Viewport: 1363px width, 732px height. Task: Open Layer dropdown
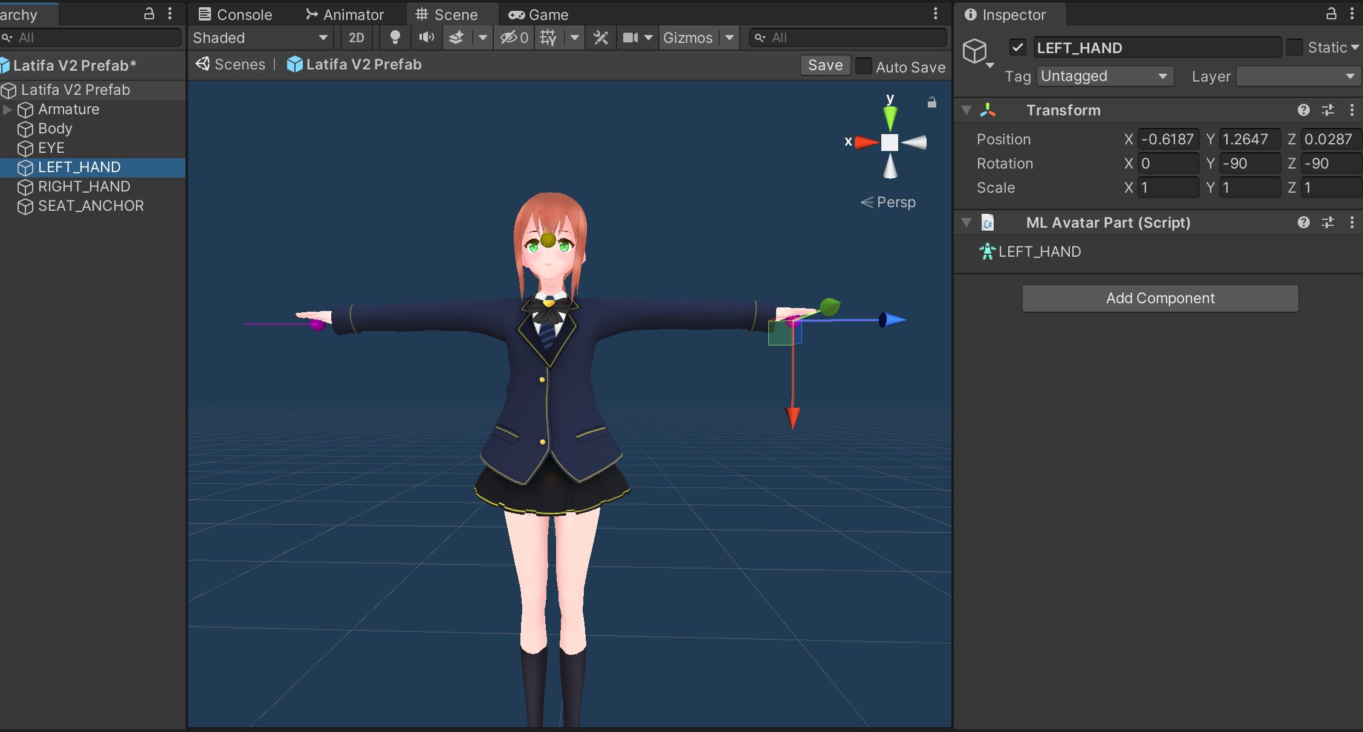click(1298, 76)
